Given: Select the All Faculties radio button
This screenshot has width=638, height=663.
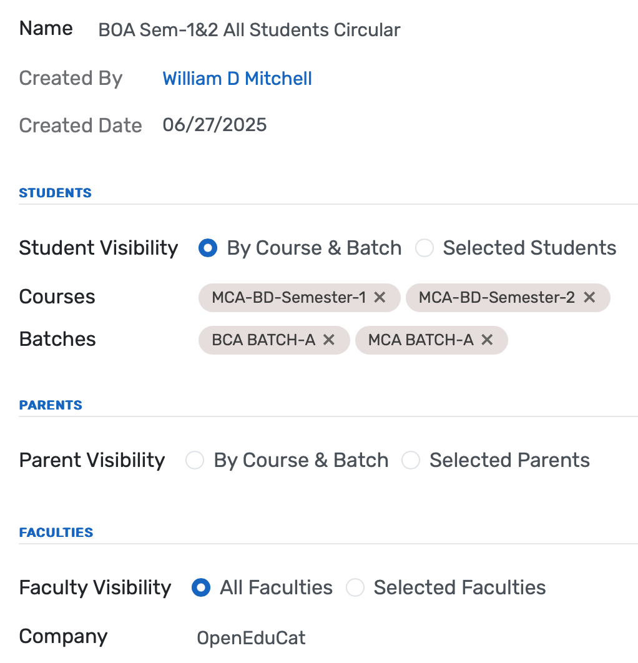Looking at the screenshot, I should click(x=201, y=587).
